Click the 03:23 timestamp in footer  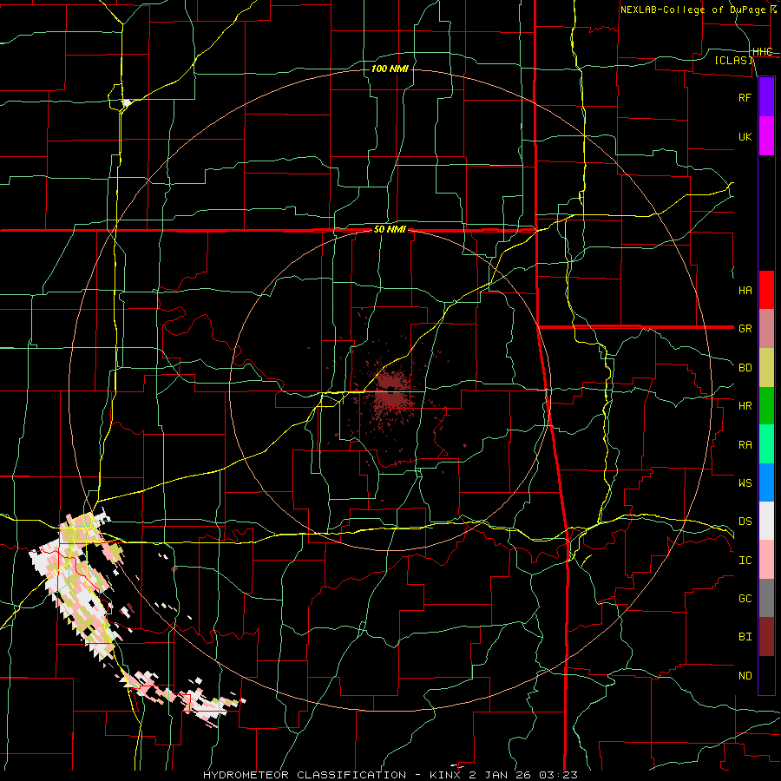pos(561,775)
